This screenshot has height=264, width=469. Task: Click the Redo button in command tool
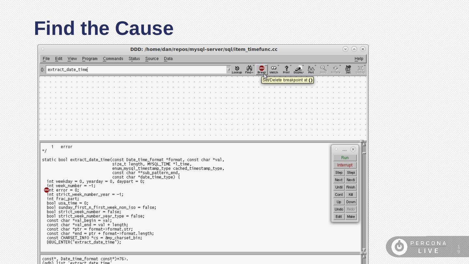pyautogui.click(x=351, y=209)
